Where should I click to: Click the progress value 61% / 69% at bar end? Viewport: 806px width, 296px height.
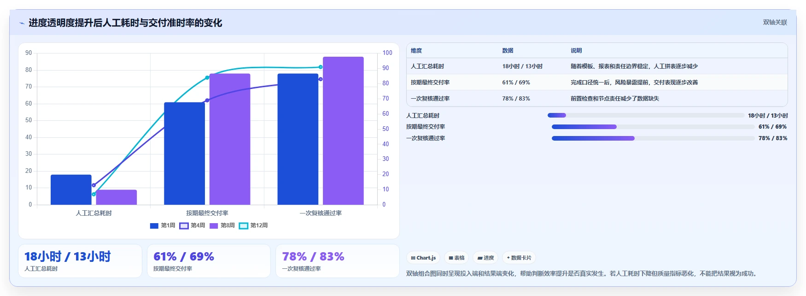coord(773,127)
